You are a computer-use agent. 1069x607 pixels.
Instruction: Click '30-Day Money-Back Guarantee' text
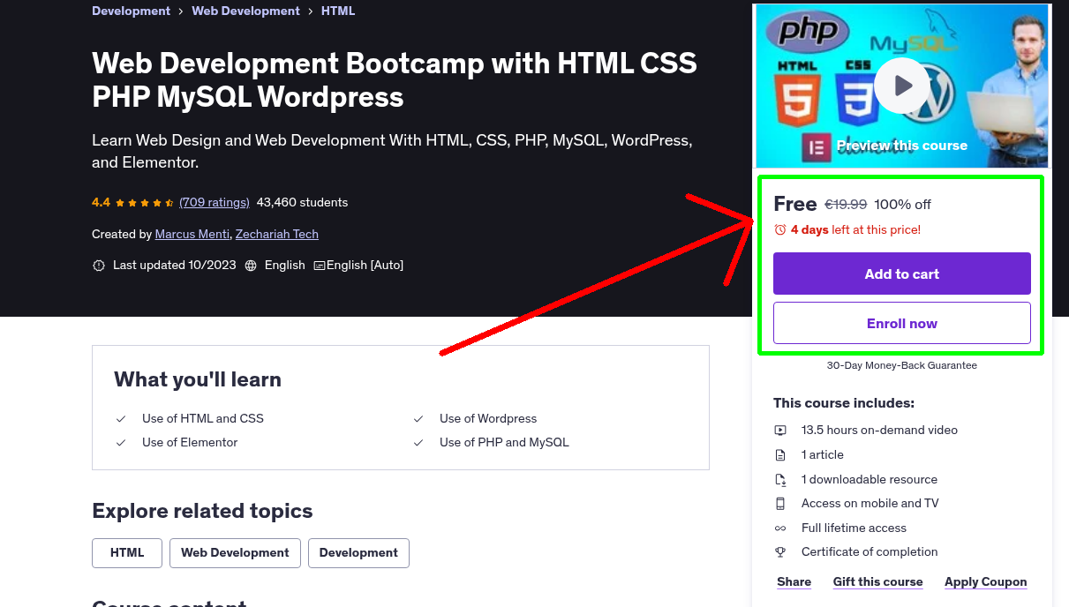coord(902,365)
